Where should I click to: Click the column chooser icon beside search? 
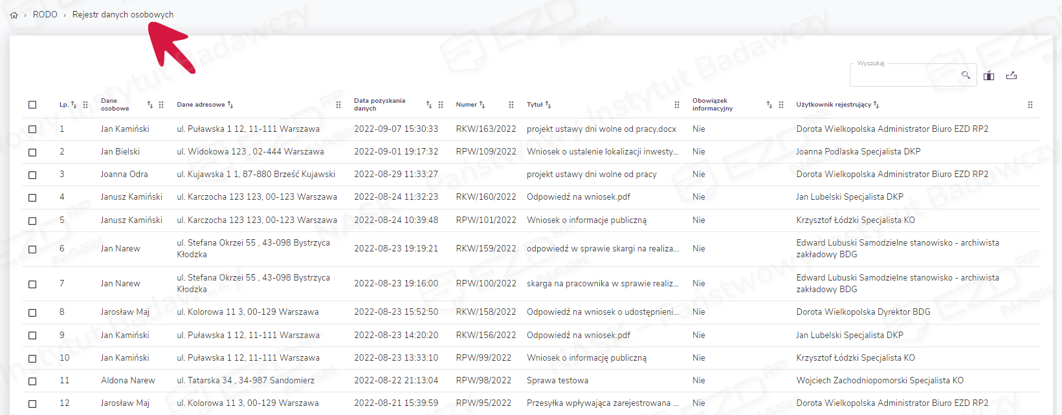click(x=989, y=76)
